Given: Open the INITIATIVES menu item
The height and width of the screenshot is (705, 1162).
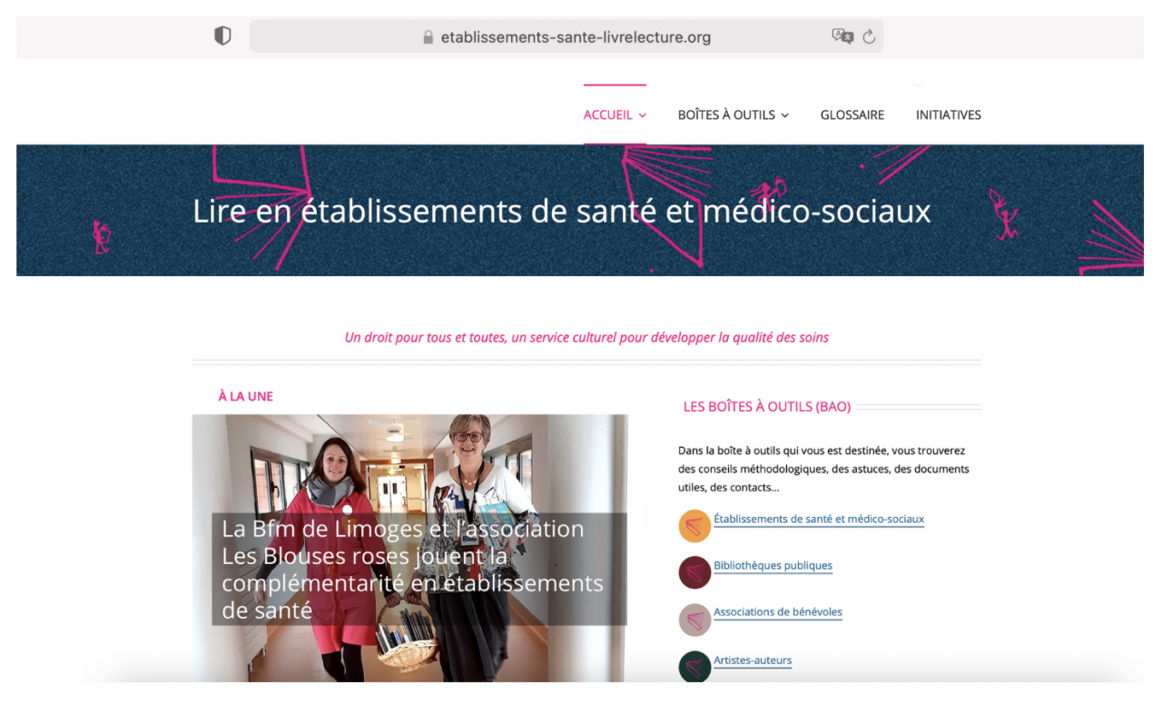Looking at the screenshot, I should [x=949, y=114].
